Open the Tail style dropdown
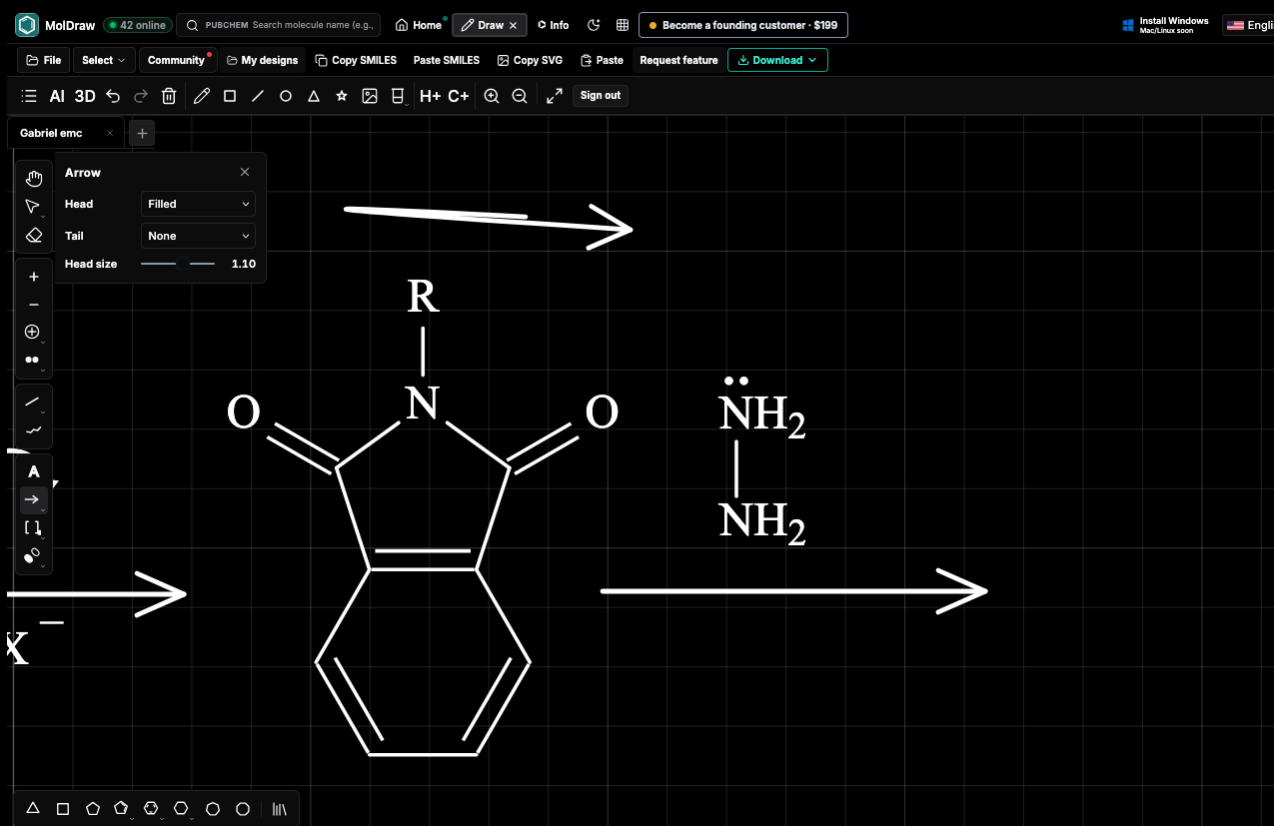The width and height of the screenshot is (1274, 826). pos(198,236)
